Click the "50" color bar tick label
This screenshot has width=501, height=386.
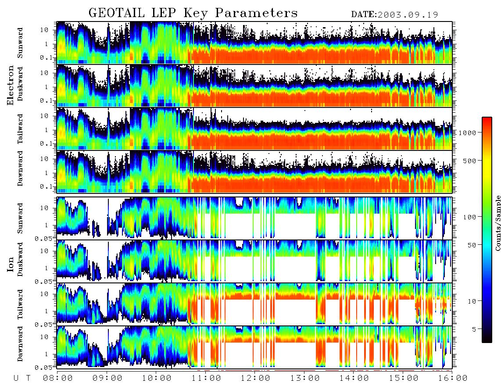(472, 245)
